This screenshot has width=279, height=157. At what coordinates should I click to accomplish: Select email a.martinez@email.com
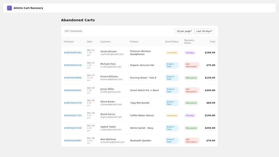112,142
